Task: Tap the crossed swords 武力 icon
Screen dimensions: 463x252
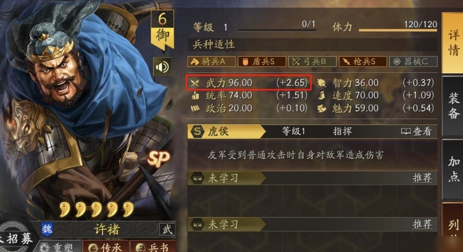Action: click(x=194, y=83)
